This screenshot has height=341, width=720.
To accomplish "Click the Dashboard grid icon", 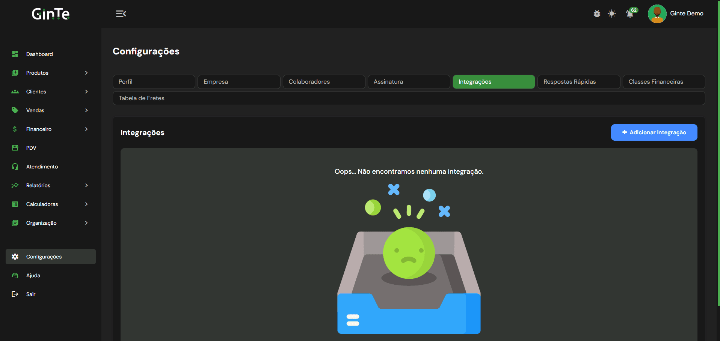I will 15,54.
